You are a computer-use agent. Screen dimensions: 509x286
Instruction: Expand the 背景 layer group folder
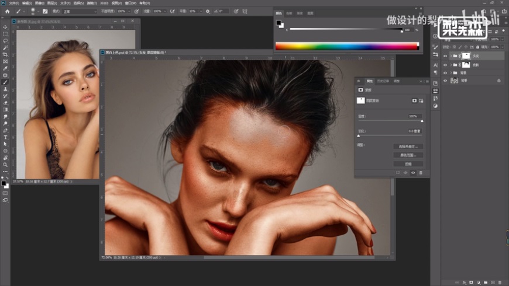pyautogui.click(x=451, y=72)
